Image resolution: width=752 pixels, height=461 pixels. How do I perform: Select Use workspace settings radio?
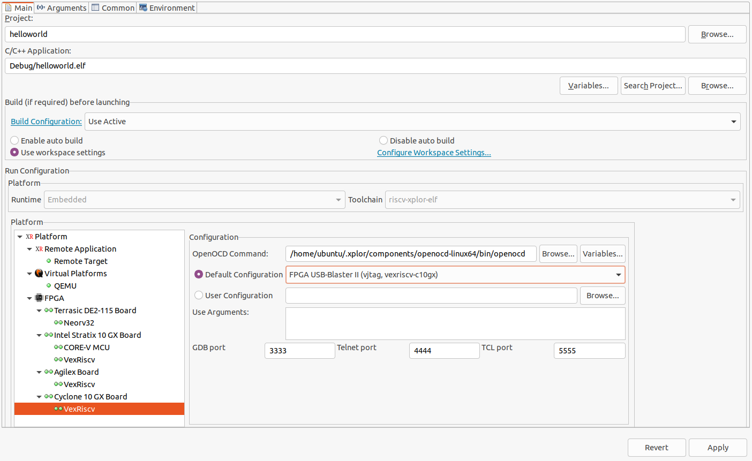coord(14,152)
